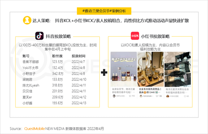
Task: Click the black plus sign between panels
Action: [x=104, y=72]
